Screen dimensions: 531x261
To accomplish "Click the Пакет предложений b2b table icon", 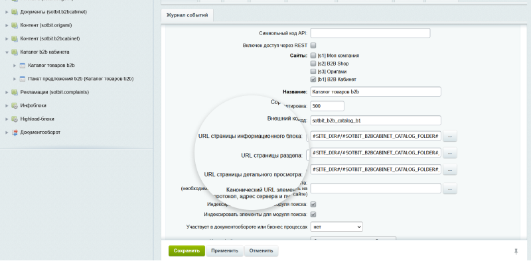I will coord(23,79).
